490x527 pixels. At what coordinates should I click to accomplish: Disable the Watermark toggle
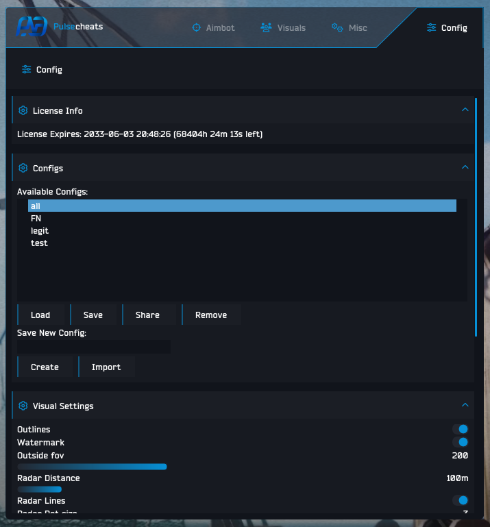click(x=460, y=442)
